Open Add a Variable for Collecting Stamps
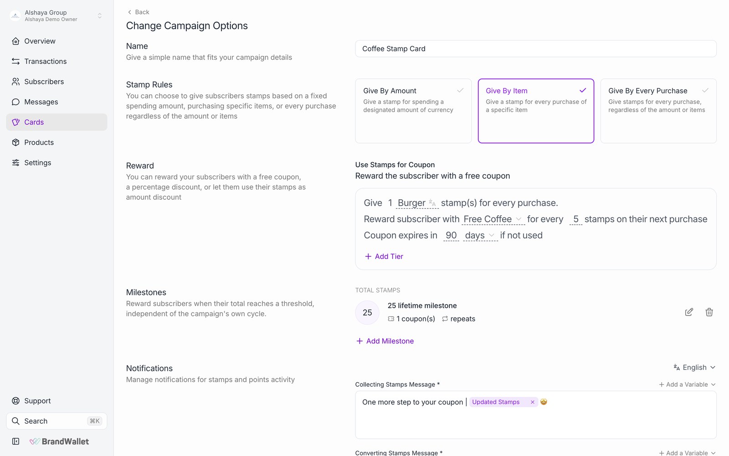 tap(687, 384)
